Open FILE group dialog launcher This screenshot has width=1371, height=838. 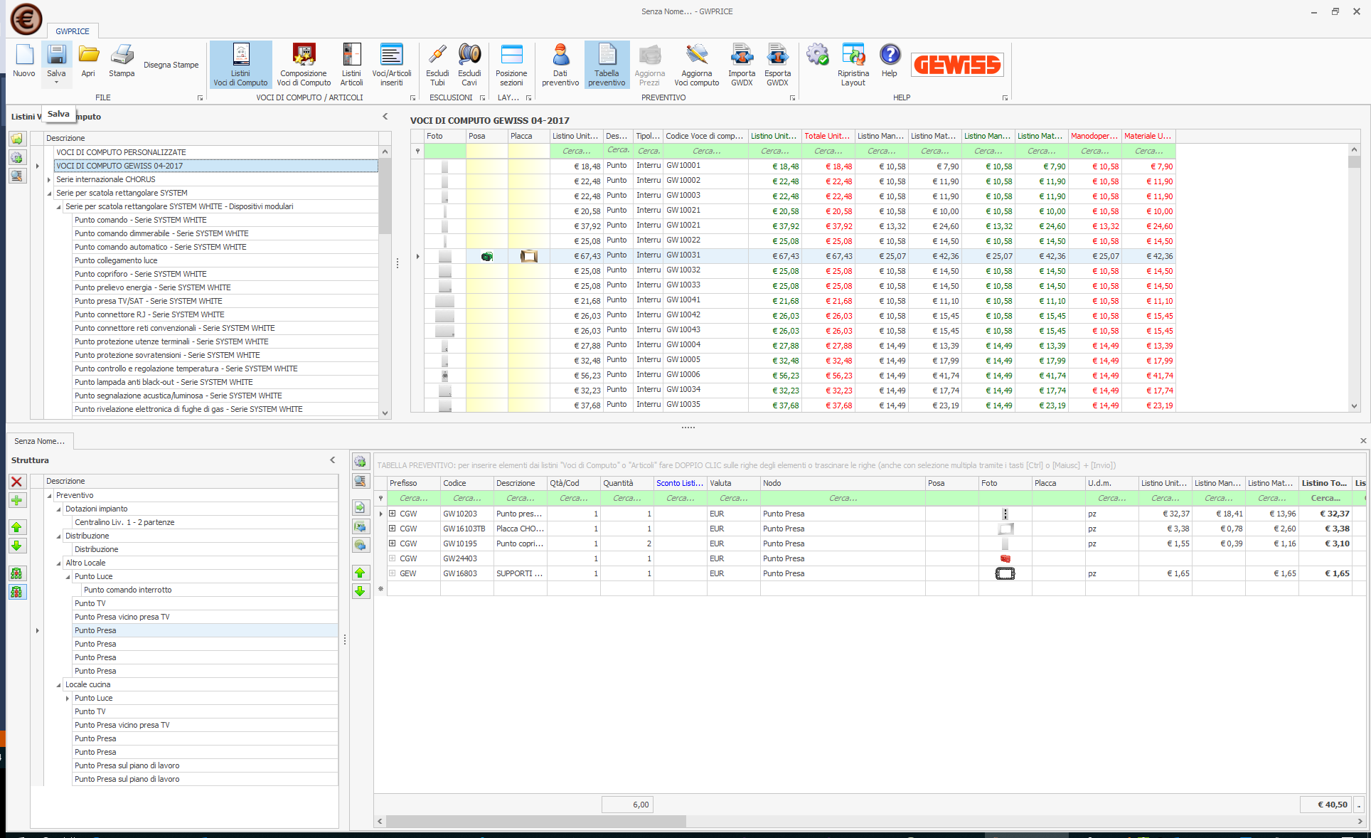[x=200, y=98]
